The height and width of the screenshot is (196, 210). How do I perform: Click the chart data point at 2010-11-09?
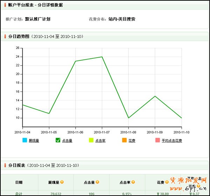point(155,96)
